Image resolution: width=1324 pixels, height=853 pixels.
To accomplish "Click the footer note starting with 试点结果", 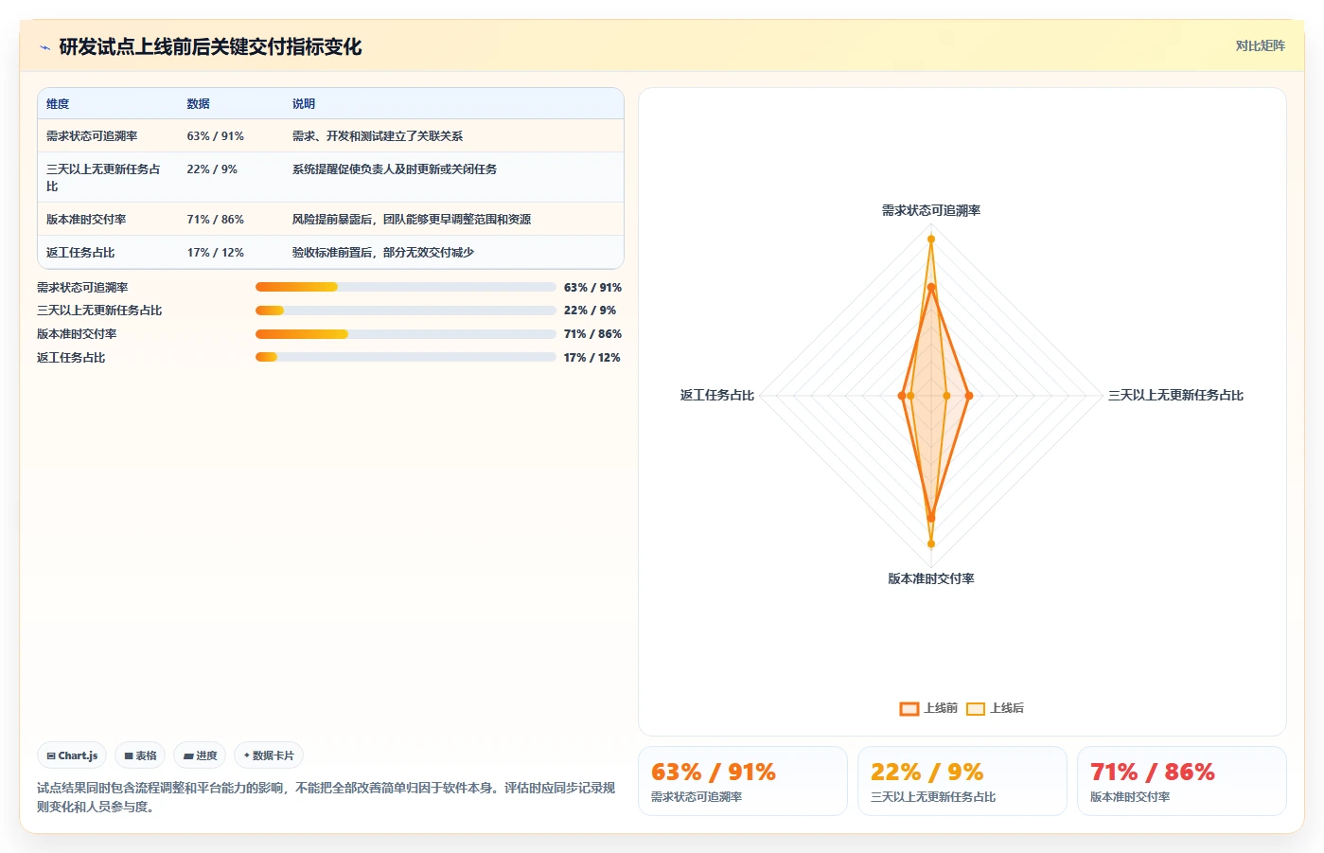I will click(x=327, y=797).
